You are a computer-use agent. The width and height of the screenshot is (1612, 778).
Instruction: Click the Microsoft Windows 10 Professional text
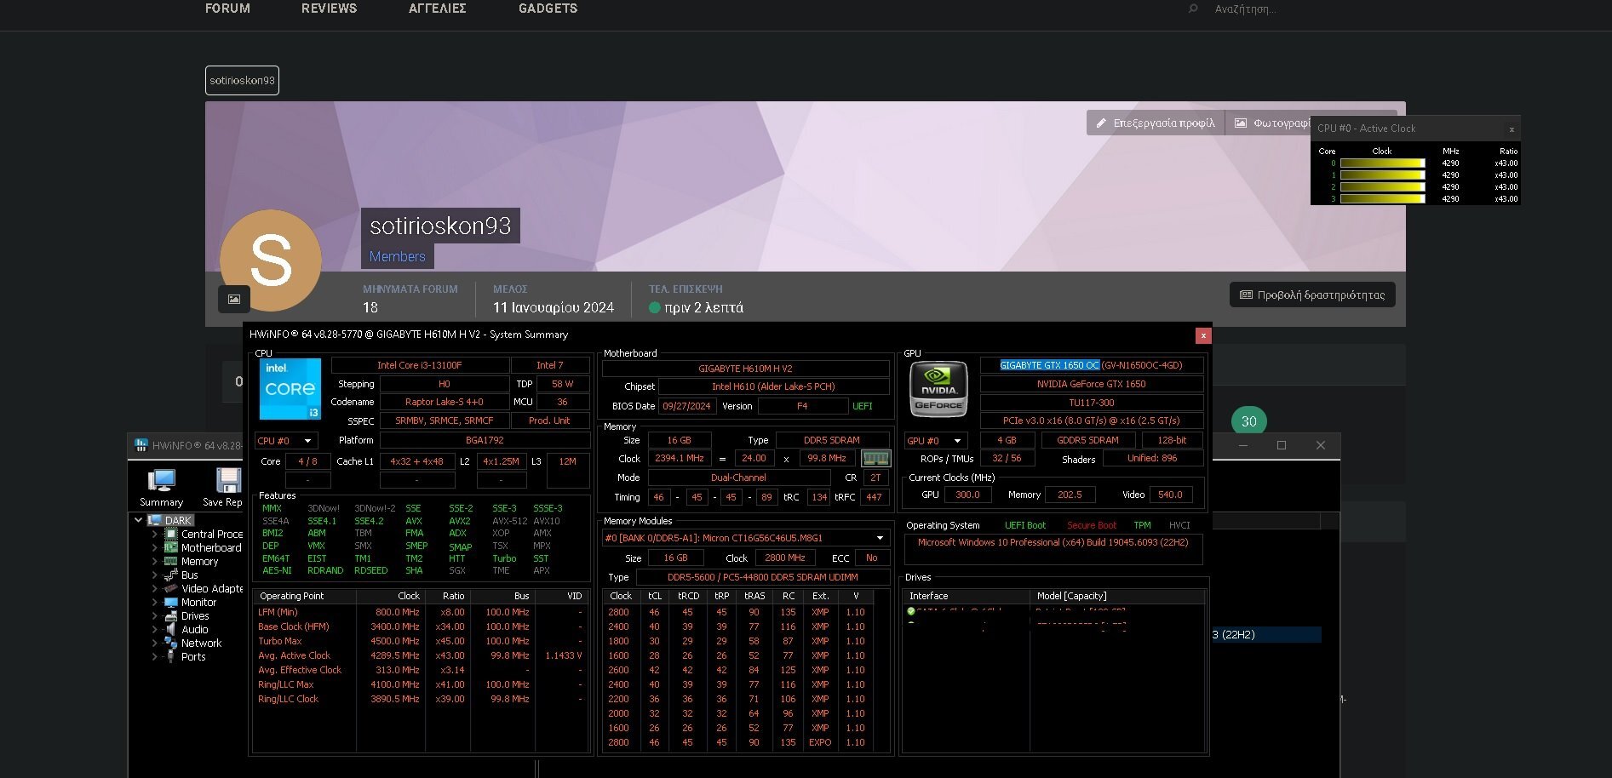point(1053,542)
